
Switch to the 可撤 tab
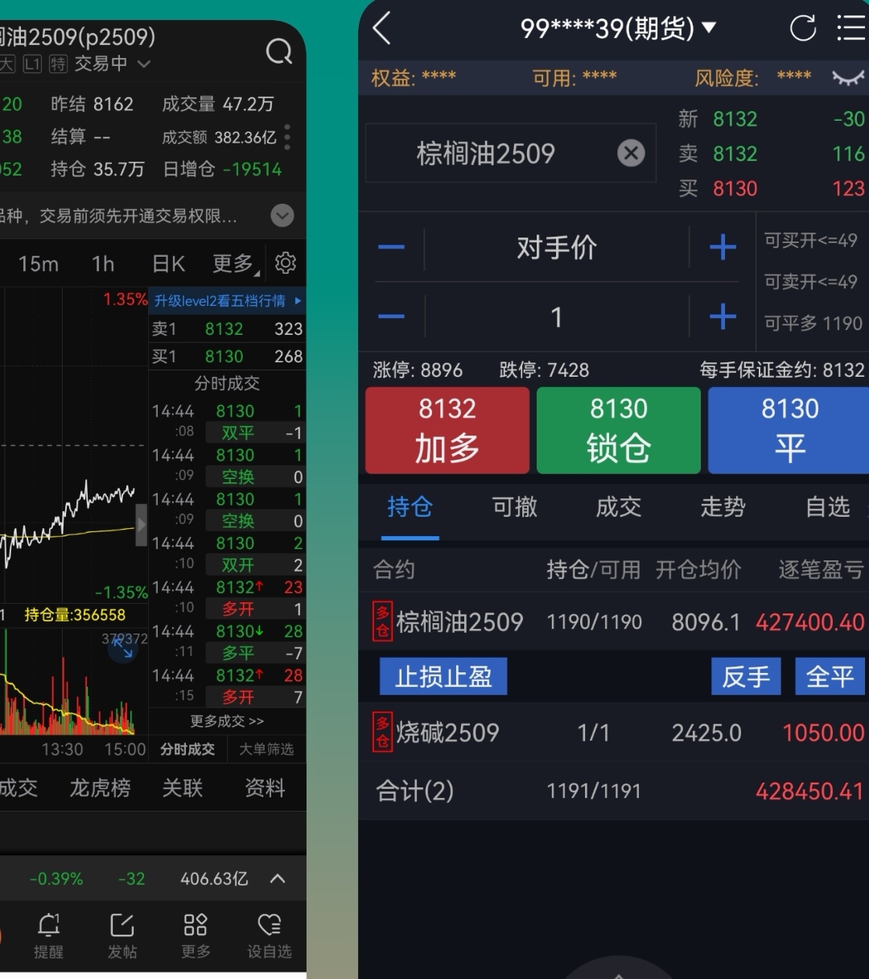(x=514, y=507)
